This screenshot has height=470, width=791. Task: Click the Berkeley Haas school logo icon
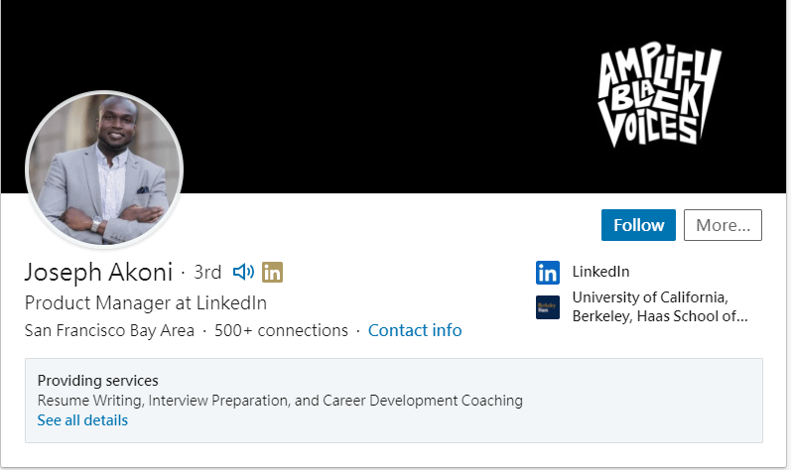pos(548,307)
